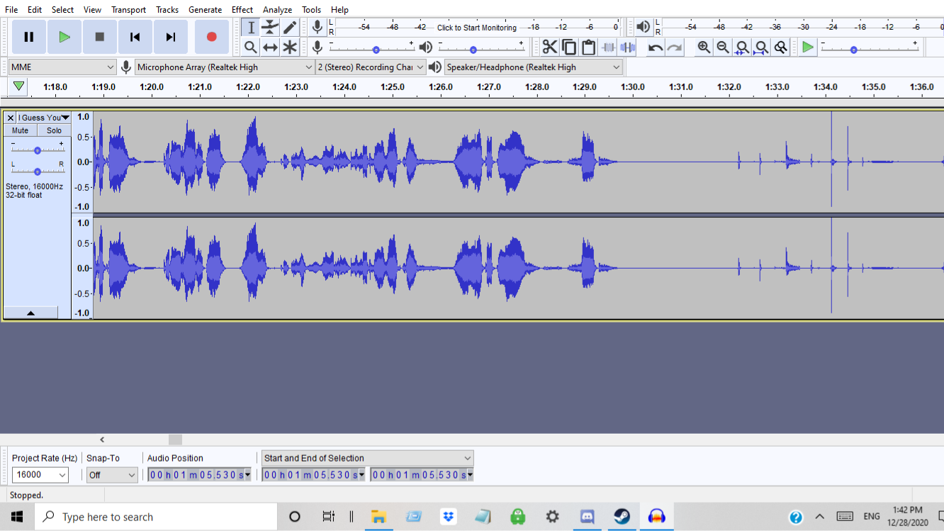Click Skip to Start button
Viewport: 944px width, 531px height.
pyautogui.click(x=135, y=37)
